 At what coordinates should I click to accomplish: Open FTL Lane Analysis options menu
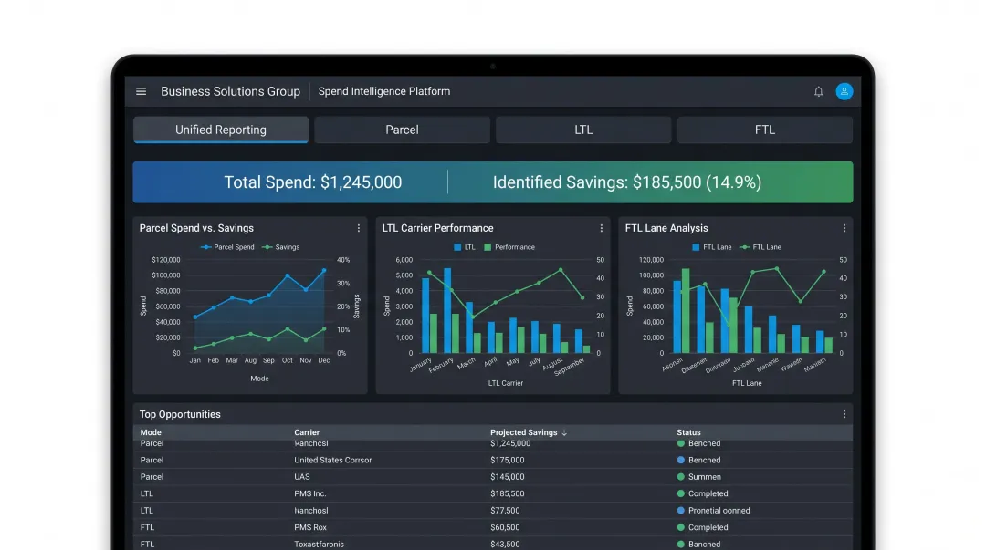(x=844, y=228)
